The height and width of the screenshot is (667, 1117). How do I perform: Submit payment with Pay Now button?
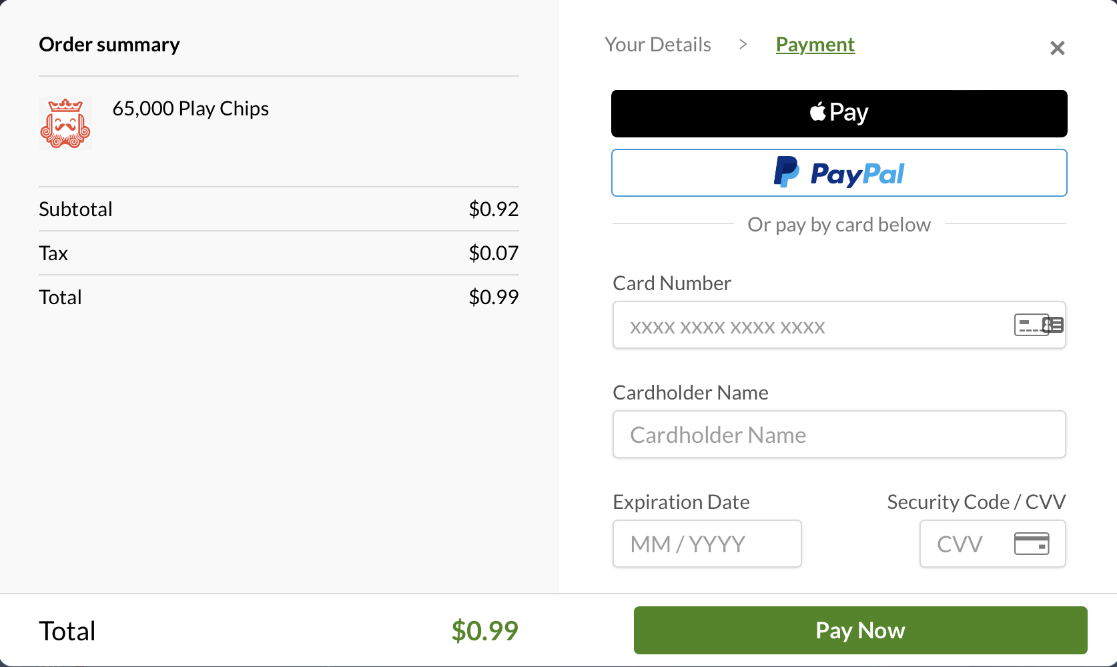(x=861, y=630)
